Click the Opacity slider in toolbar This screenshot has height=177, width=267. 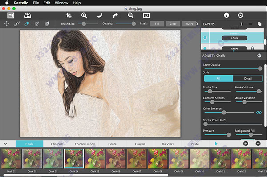click(x=125, y=24)
